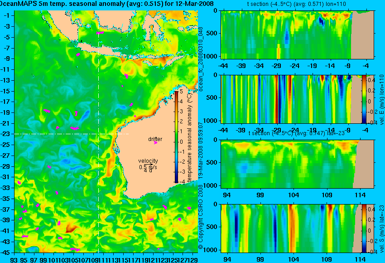Click the magenta drifter marker in the legend
Image resolution: width=385 pixels, height=263 pixels.
click(155, 142)
